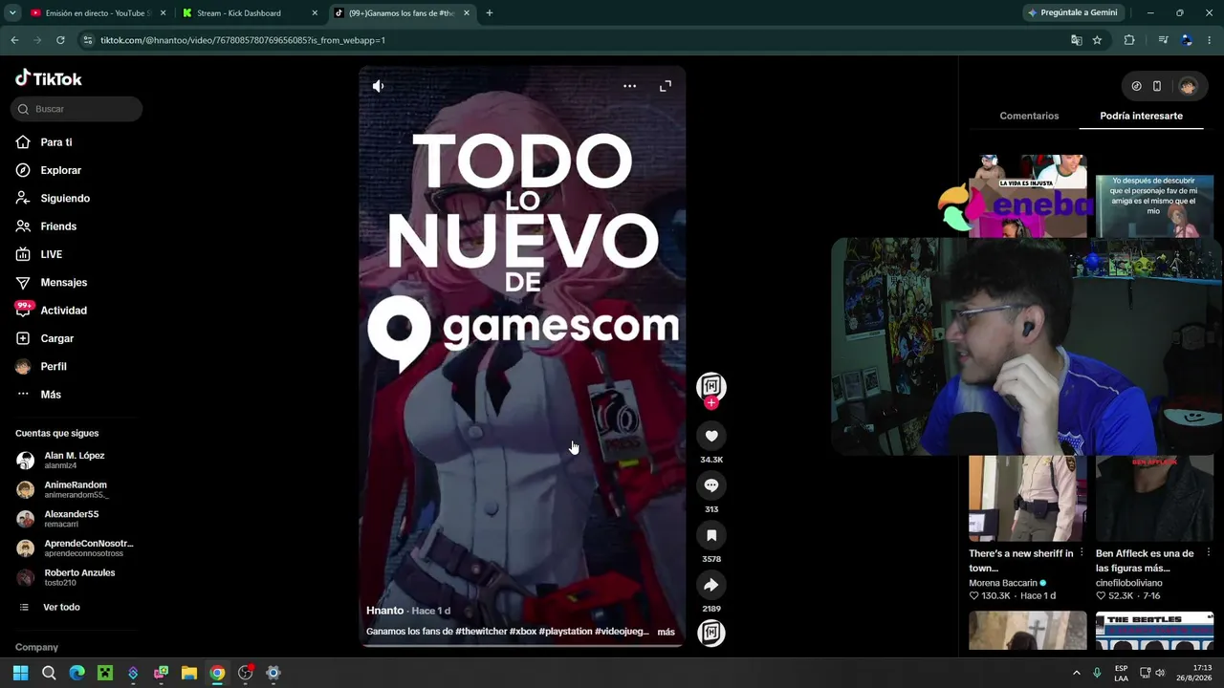Image resolution: width=1224 pixels, height=688 pixels.
Task: Share the video using the arrow icon
Action: tap(711, 586)
